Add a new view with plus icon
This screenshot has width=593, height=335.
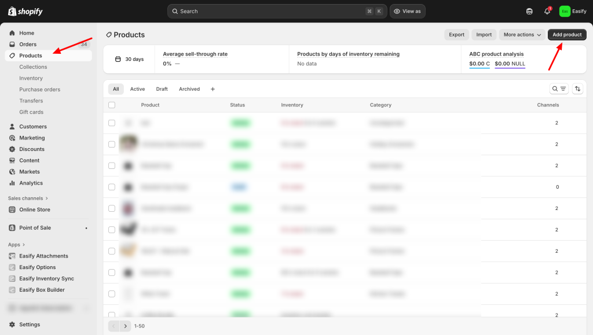[213, 89]
